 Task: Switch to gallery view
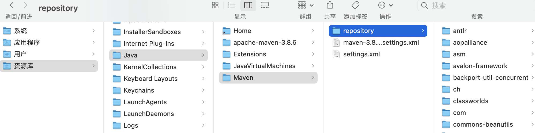[265, 5]
